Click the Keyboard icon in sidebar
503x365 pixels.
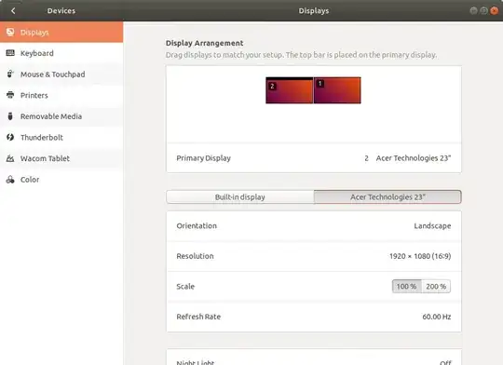(x=10, y=53)
